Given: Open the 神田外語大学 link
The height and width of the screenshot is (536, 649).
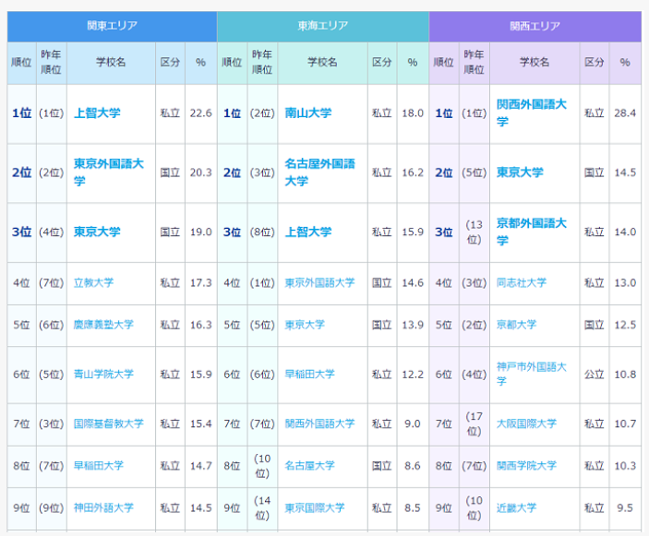Looking at the screenshot, I should tap(103, 508).
